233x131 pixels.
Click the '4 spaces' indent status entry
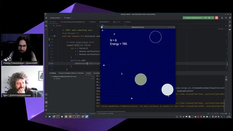pos(222,114)
